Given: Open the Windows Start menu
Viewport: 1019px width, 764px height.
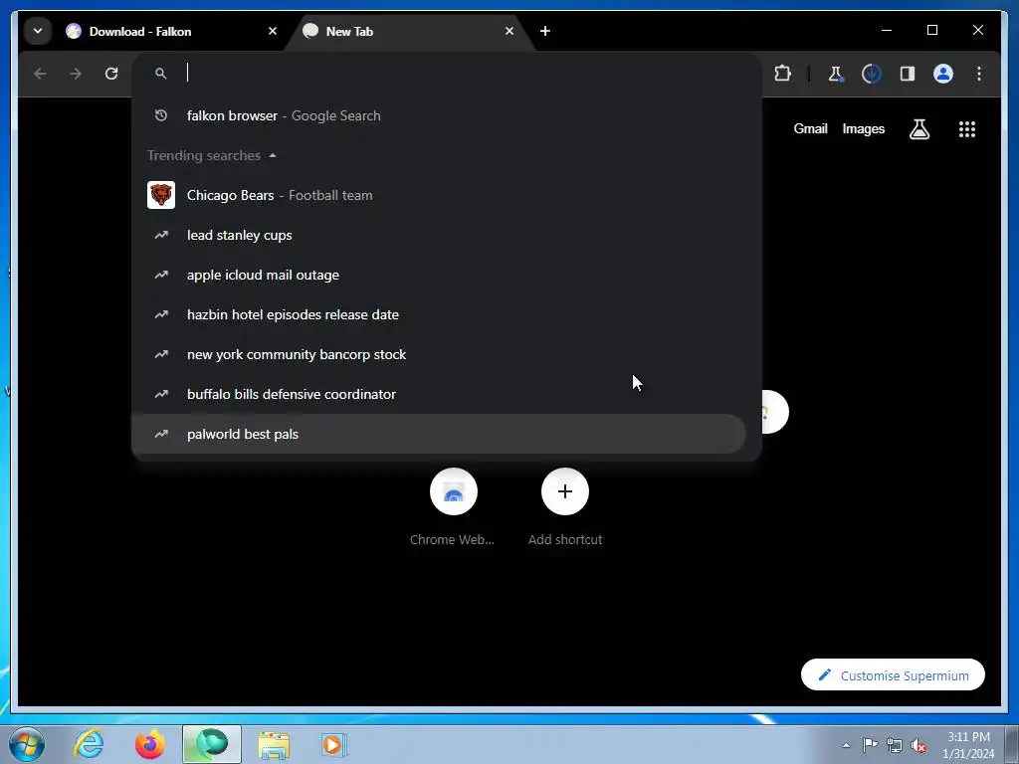Looking at the screenshot, I should pos(27,744).
